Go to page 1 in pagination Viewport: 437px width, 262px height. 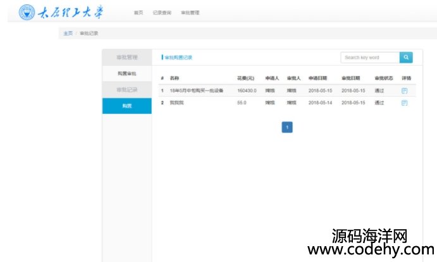pos(287,127)
